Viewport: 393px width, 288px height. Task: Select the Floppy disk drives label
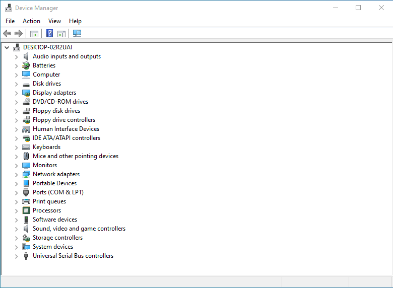(56, 111)
